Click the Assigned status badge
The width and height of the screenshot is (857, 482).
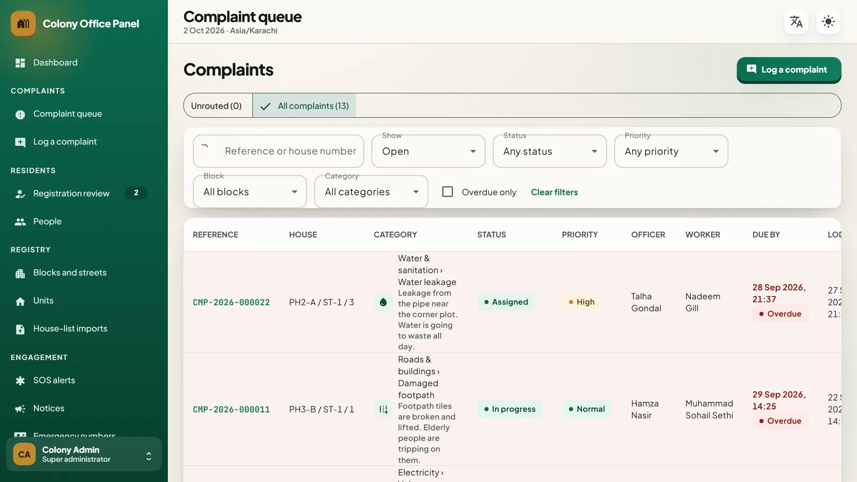coord(506,302)
